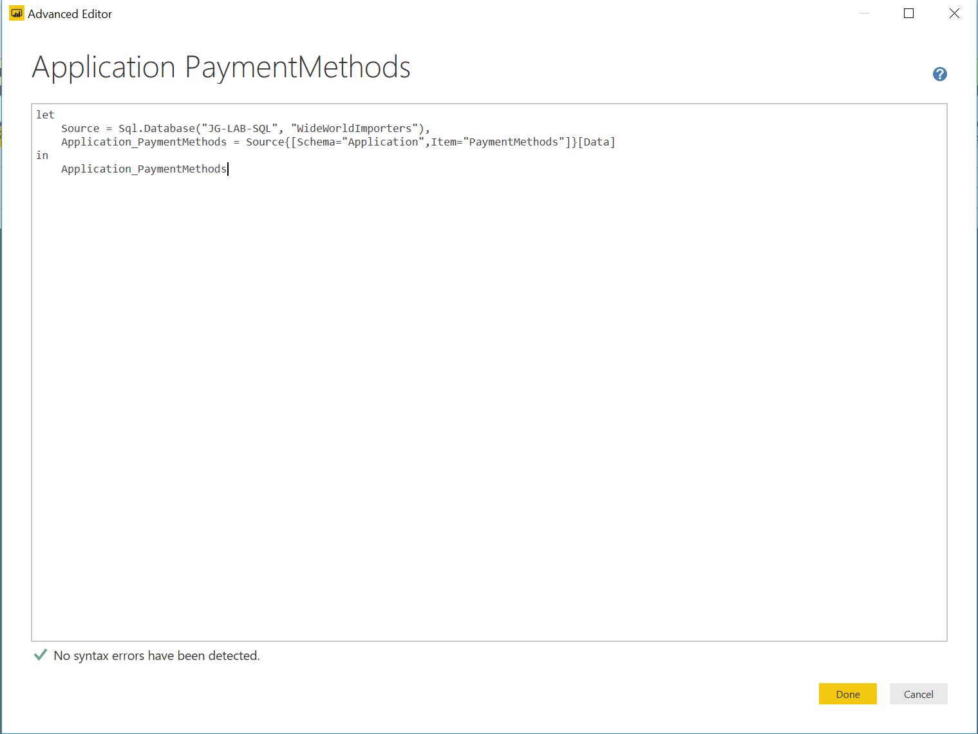Image resolution: width=978 pixels, height=734 pixels.
Task: Maximize the Advanced Editor window
Action: (908, 14)
